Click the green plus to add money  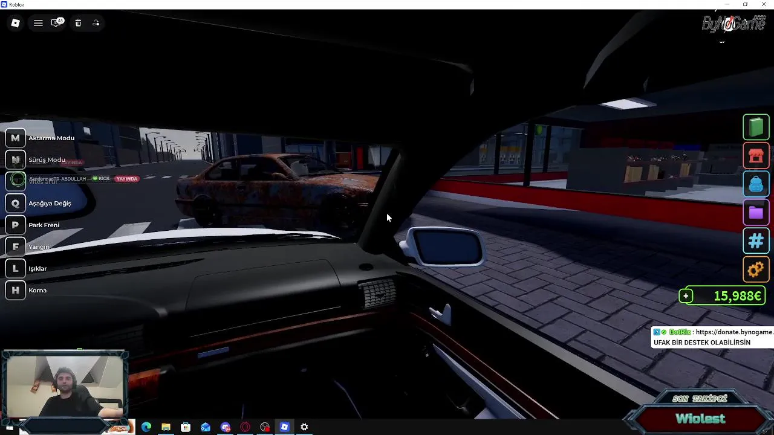686,296
